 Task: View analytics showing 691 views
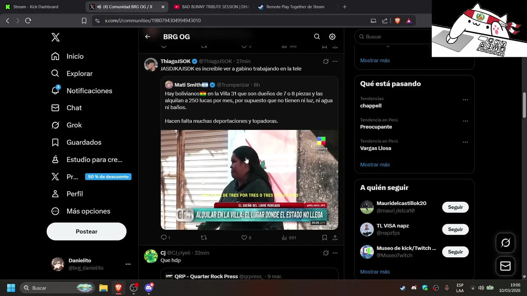[x=289, y=238]
